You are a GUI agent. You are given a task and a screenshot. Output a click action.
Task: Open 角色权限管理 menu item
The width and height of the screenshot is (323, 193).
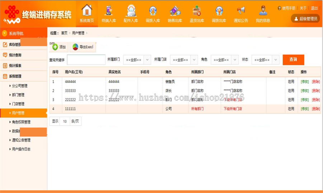click(21, 122)
